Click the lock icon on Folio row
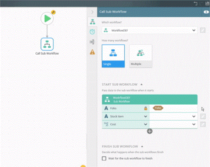The image size is (210, 167). tap(146, 108)
